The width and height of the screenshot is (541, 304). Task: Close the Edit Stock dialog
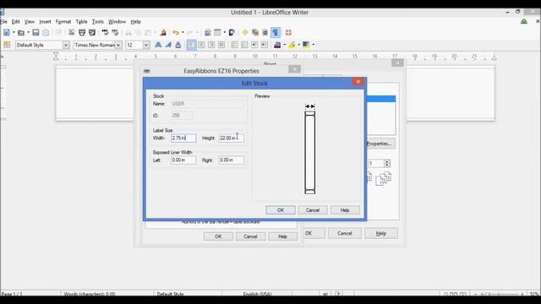tap(358, 82)
